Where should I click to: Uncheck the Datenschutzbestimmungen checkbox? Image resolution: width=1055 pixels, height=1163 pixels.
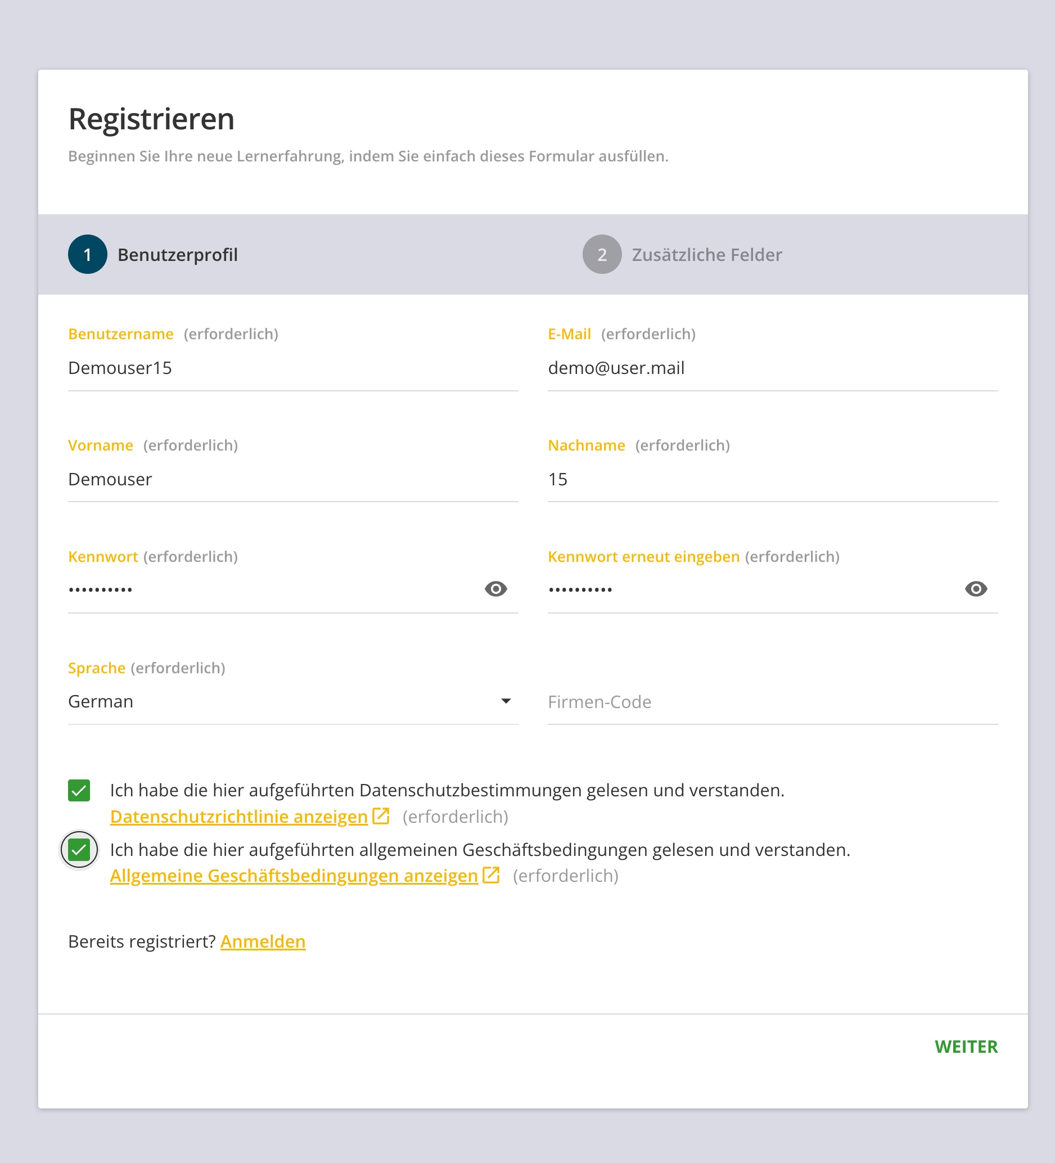pos(79,790)
